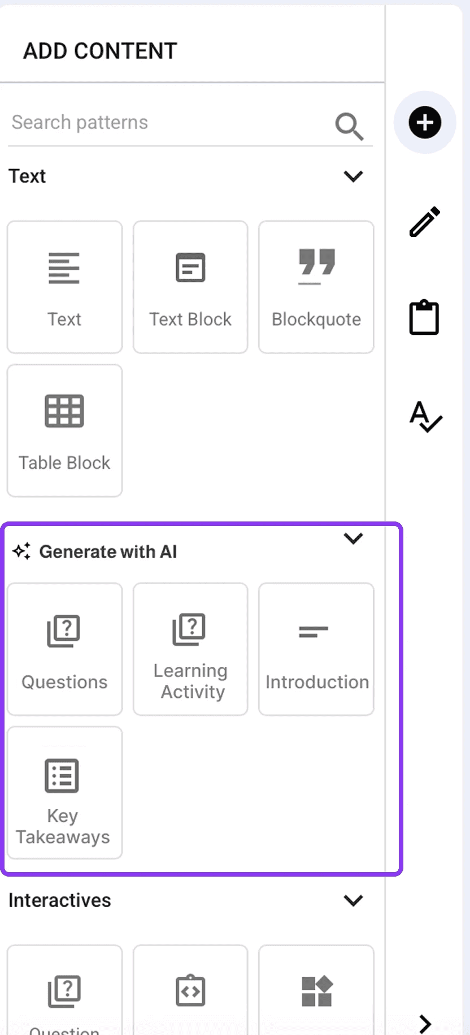Generate Key Takeaways with AI

(x=64, y=793)
